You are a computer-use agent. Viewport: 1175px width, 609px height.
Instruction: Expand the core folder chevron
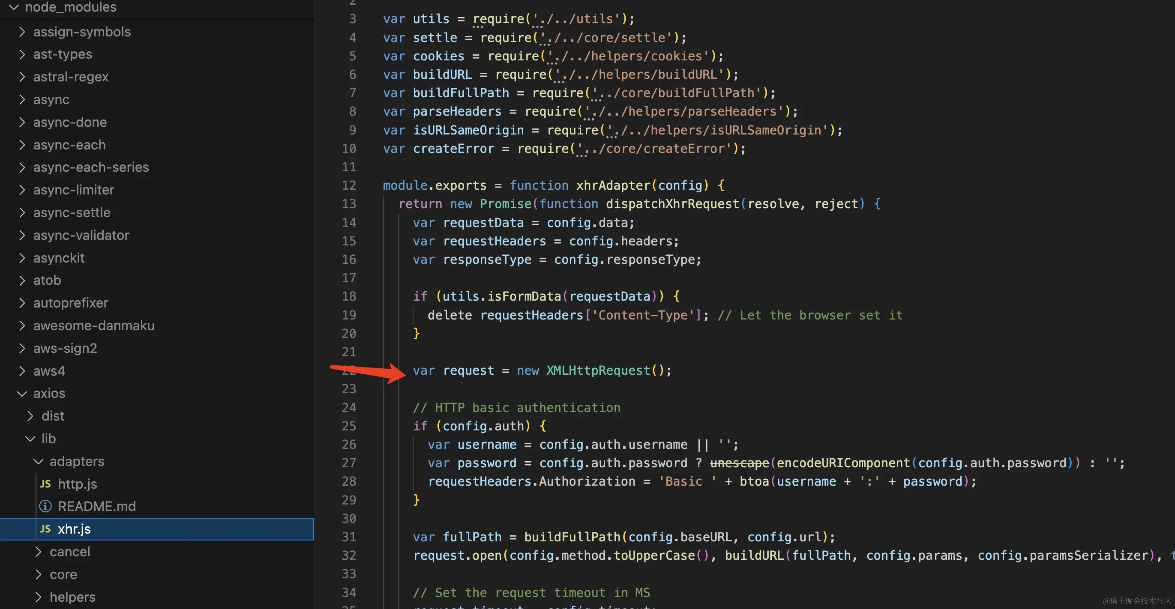coord(38,574)
